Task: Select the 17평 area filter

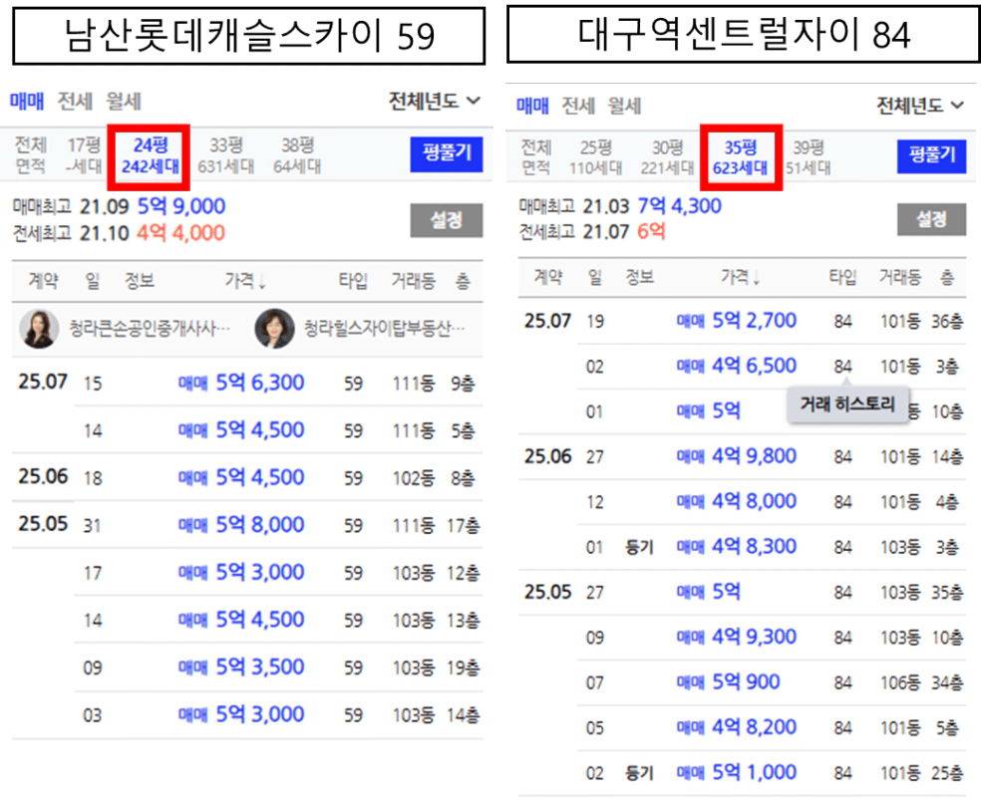Action: point(84,155)
